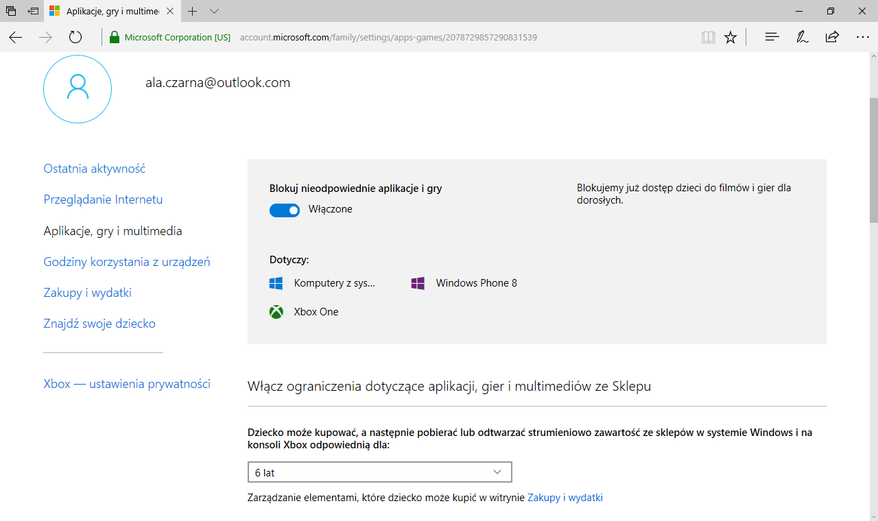Image resolution: width=878 pixels, height=521 pixels.
Task: Click the browser Back arrow
Action: [15, 38]
